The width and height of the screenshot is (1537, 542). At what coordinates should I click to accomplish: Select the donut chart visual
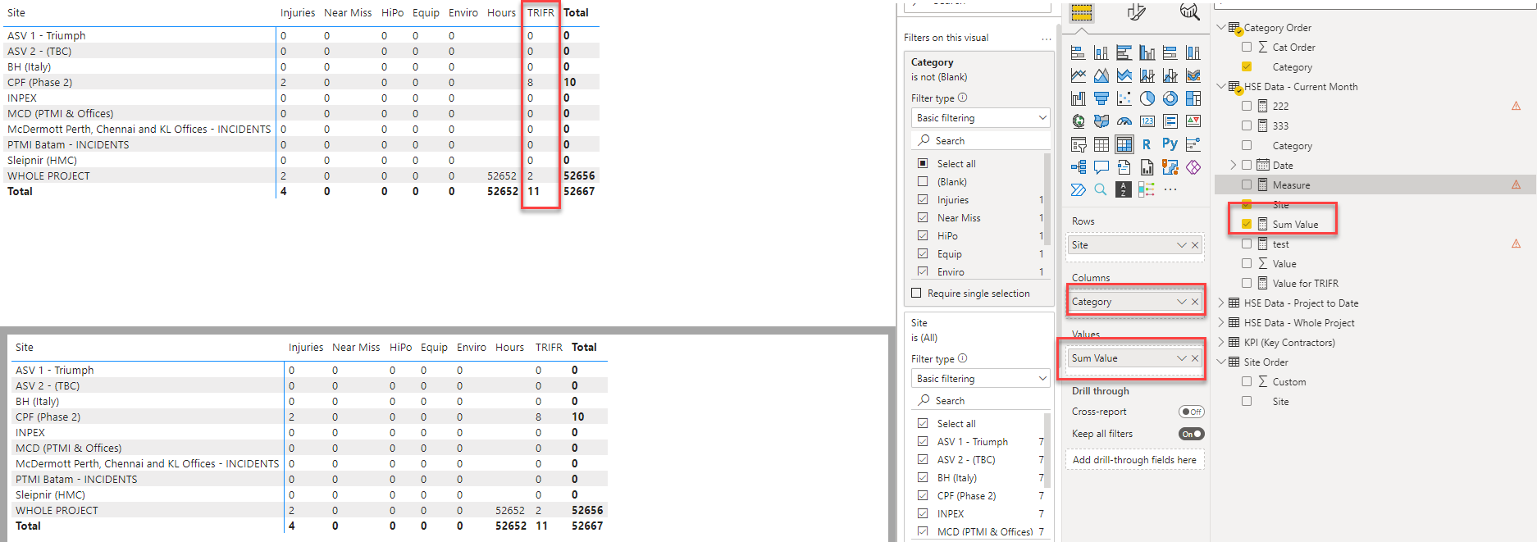click(1170, 98)
